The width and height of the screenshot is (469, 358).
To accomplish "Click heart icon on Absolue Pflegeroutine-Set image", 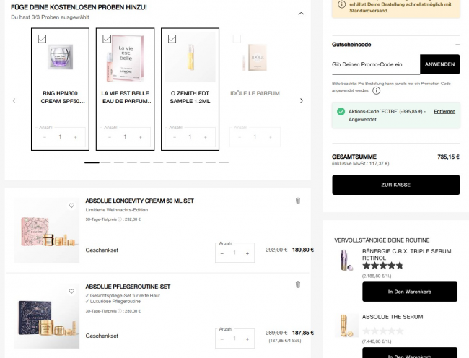I will point(71,290).
